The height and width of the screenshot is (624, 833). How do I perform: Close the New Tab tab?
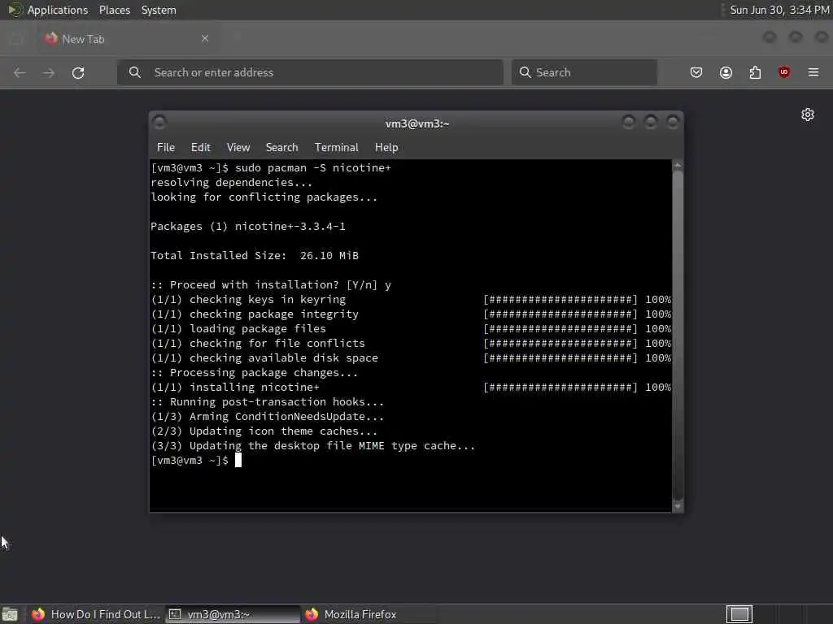205,38
